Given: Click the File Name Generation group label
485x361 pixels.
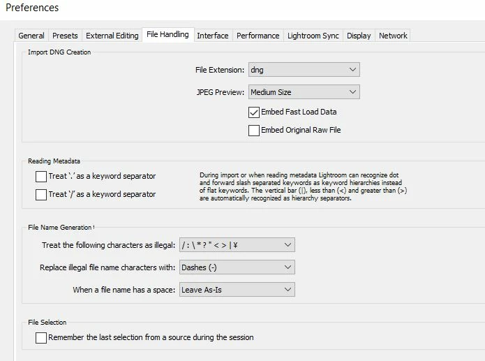Looking at the screenshot, I should pos(60,228).
